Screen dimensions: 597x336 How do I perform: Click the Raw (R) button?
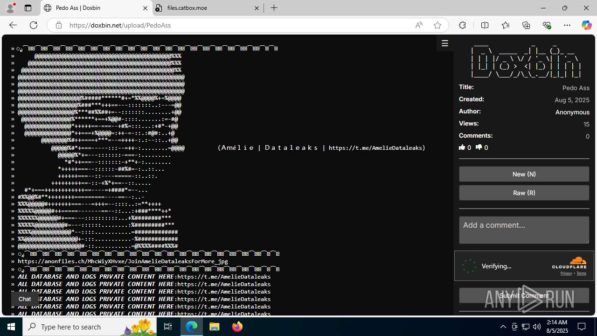click(524, 193)
